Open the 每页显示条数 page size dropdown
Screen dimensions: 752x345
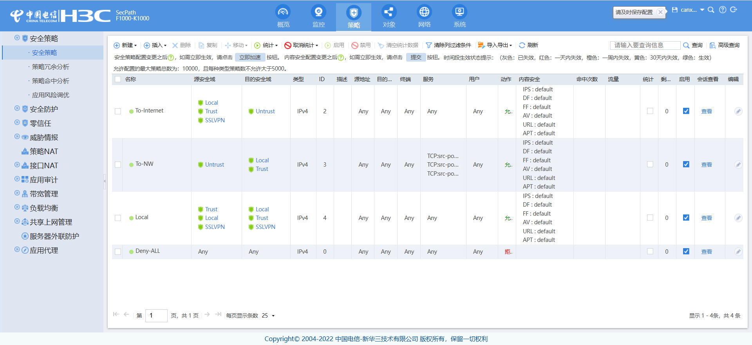(x=268, y=316)
